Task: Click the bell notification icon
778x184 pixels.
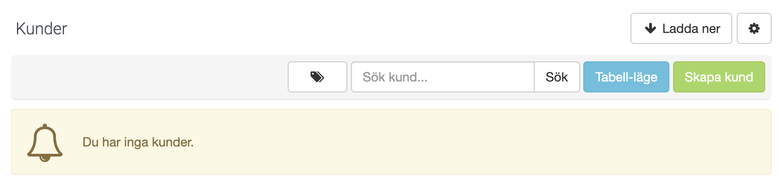Action: click(x=45, y=142)
